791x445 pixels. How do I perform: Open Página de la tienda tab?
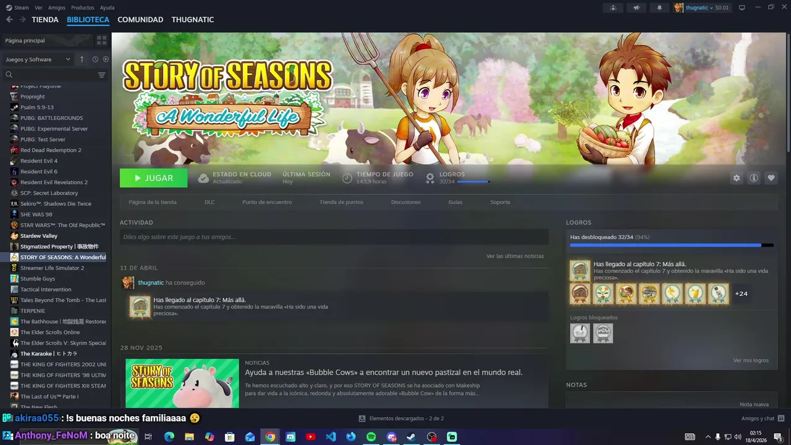coord(153,202)
